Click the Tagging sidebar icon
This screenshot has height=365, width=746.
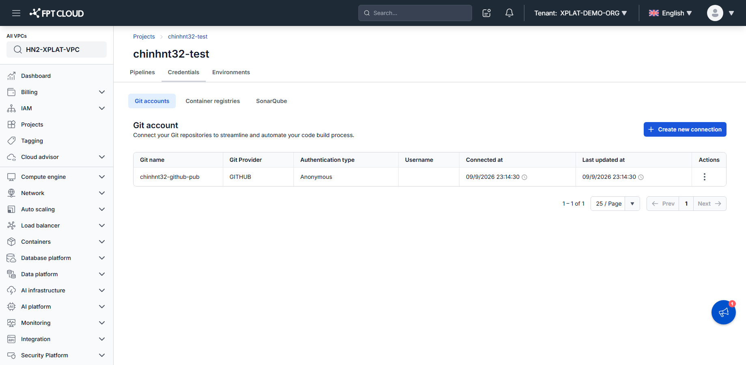pyautogui.click(x=11, y=141)
